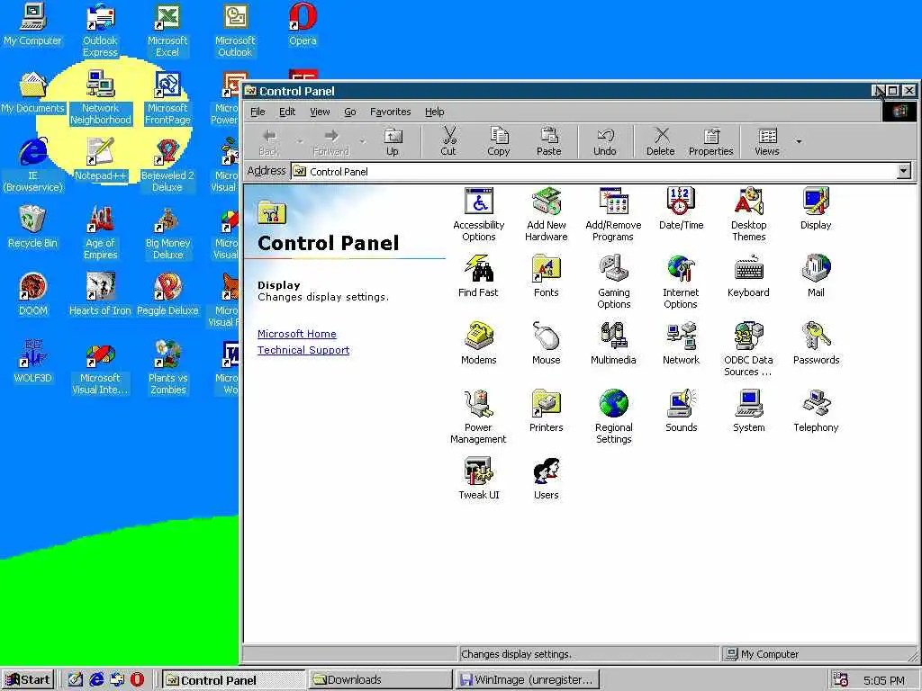This screenshot has height=691, width=922.
Task: Open Multimedia settings
Action: click(613, 344)
